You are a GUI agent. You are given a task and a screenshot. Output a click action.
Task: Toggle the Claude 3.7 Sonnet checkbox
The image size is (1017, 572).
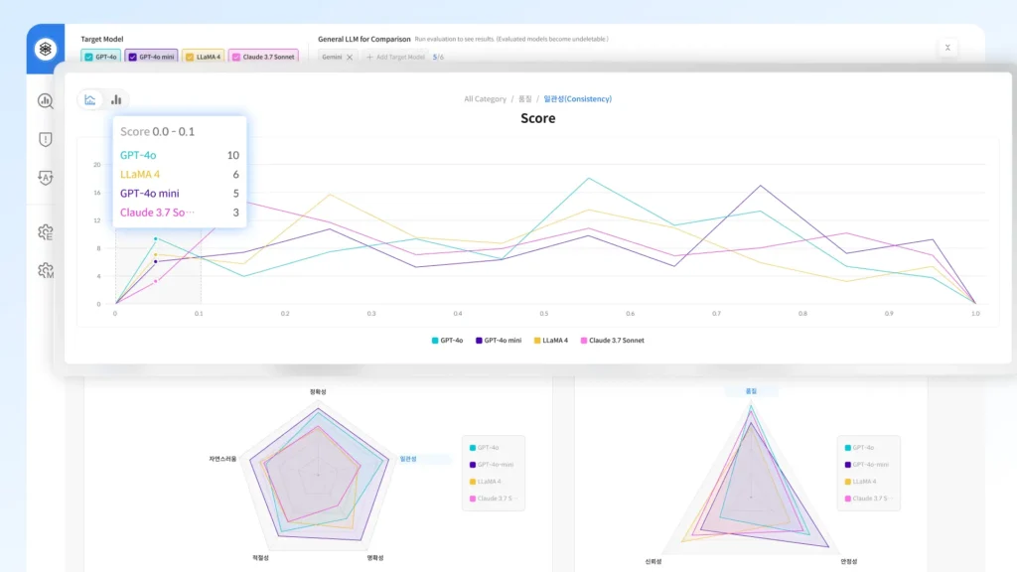pyautogui.click(x=237, y=57)
